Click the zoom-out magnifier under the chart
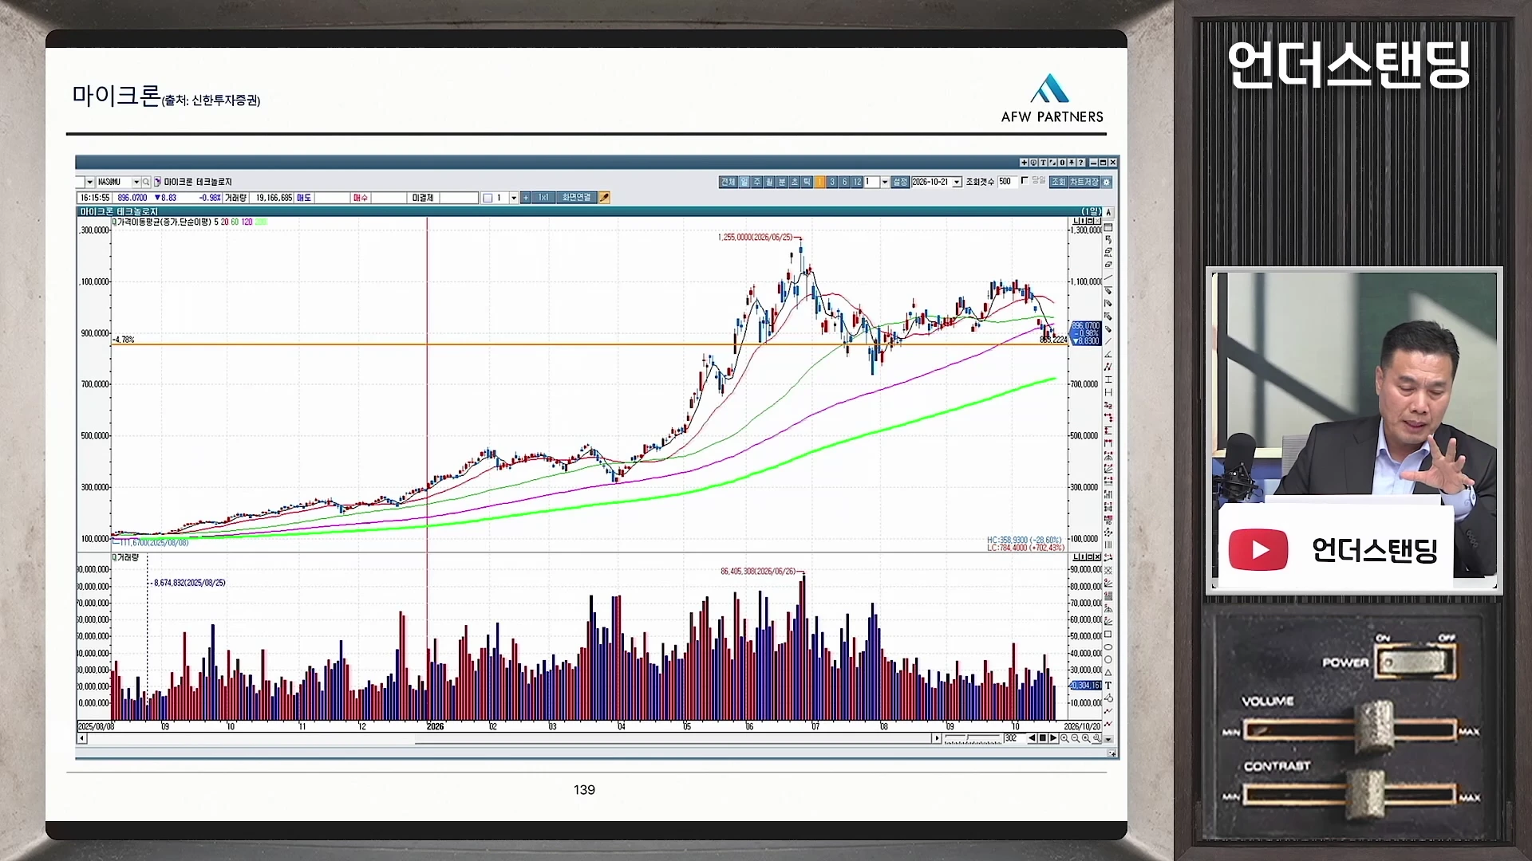 [x=1075, y=738]
